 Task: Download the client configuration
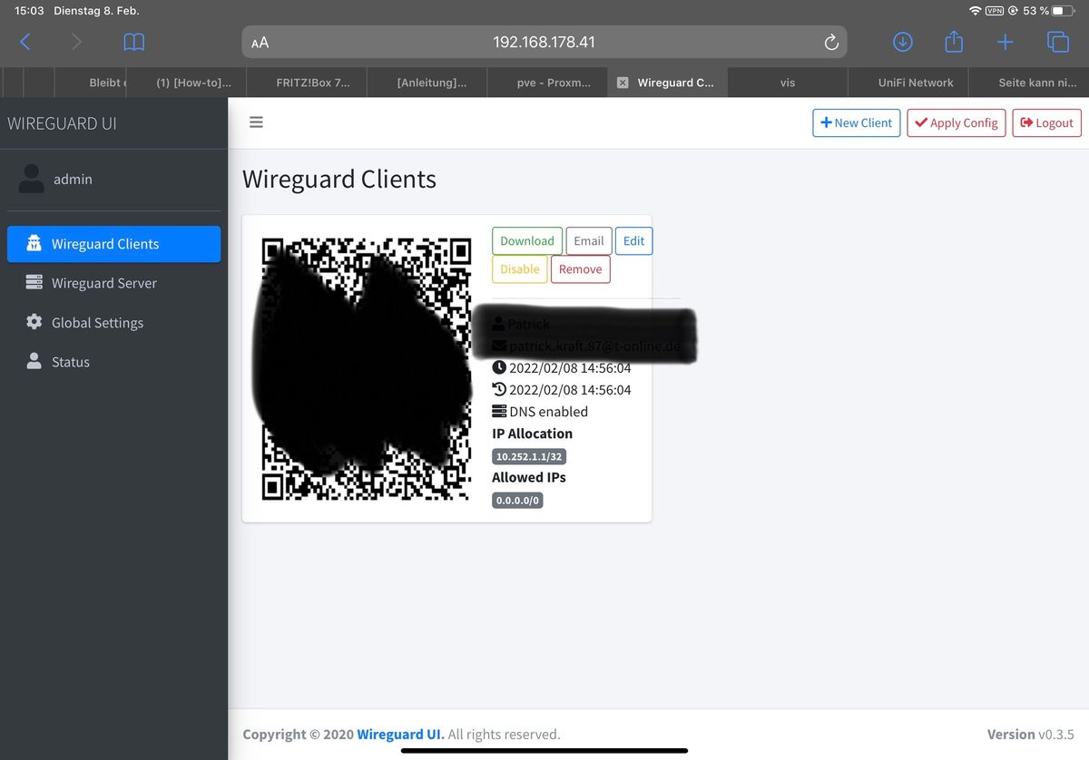coord(527,241)
